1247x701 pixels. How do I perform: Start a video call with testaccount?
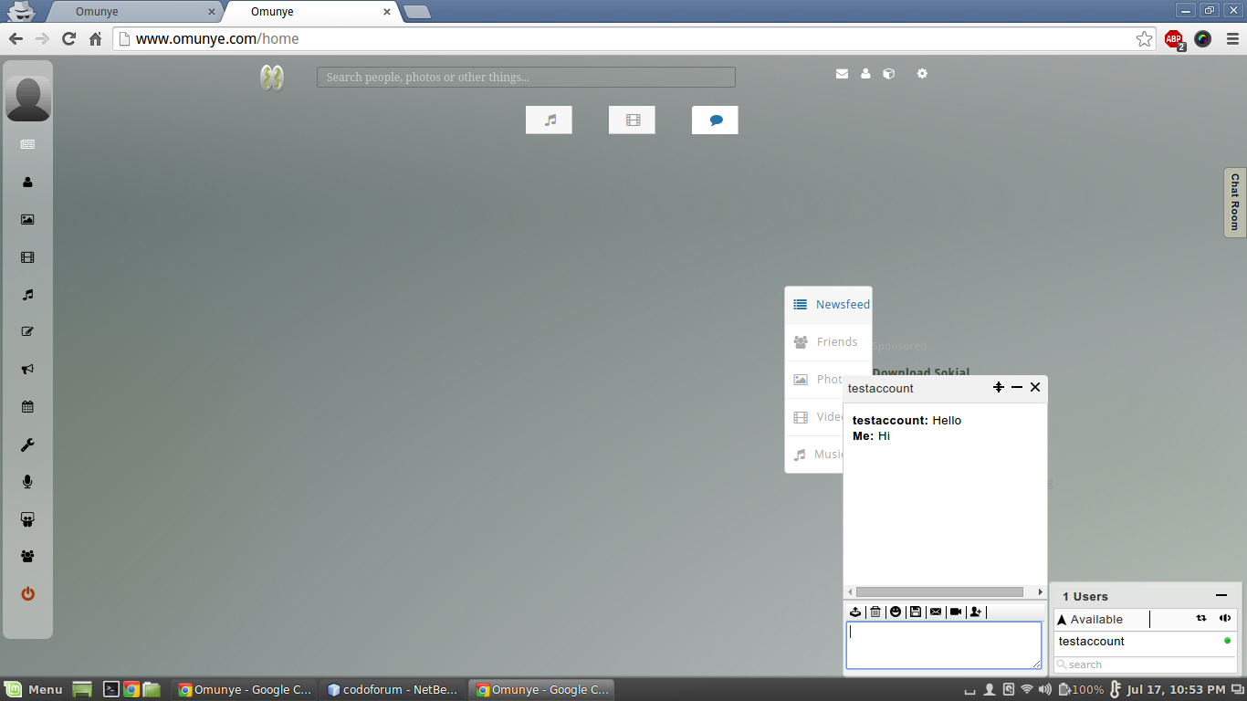pyautogui.click(x=956, y=612)
